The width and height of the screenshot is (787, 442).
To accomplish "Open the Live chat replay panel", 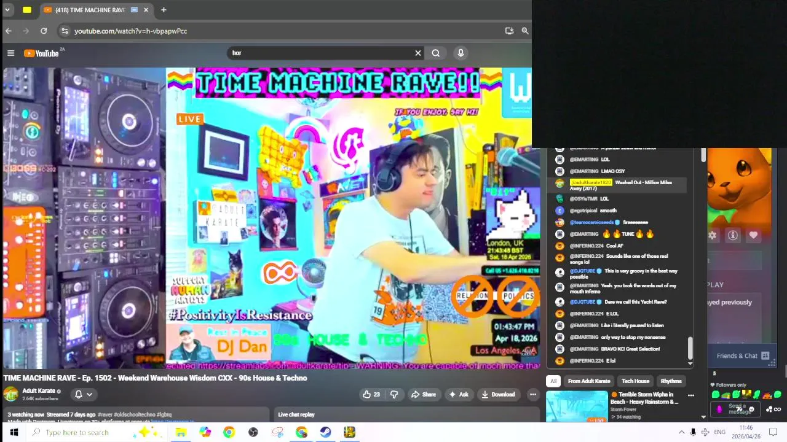I will (406, 414).
